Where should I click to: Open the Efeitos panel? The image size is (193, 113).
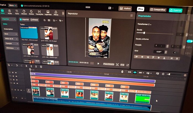(x=31, y=12)
